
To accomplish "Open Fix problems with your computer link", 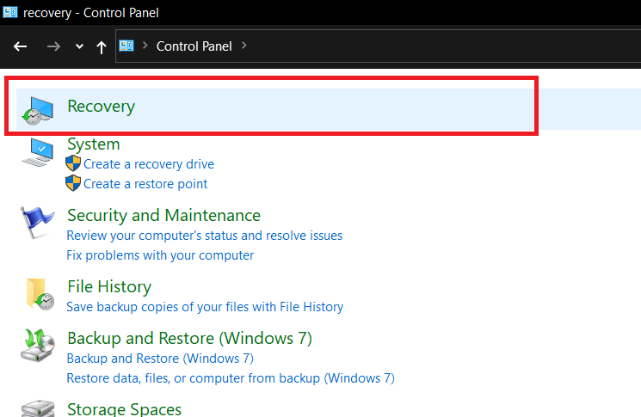I will click(x=160, y=255).
